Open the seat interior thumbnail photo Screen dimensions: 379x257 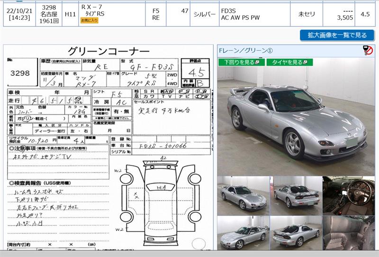tap(349, 233)
